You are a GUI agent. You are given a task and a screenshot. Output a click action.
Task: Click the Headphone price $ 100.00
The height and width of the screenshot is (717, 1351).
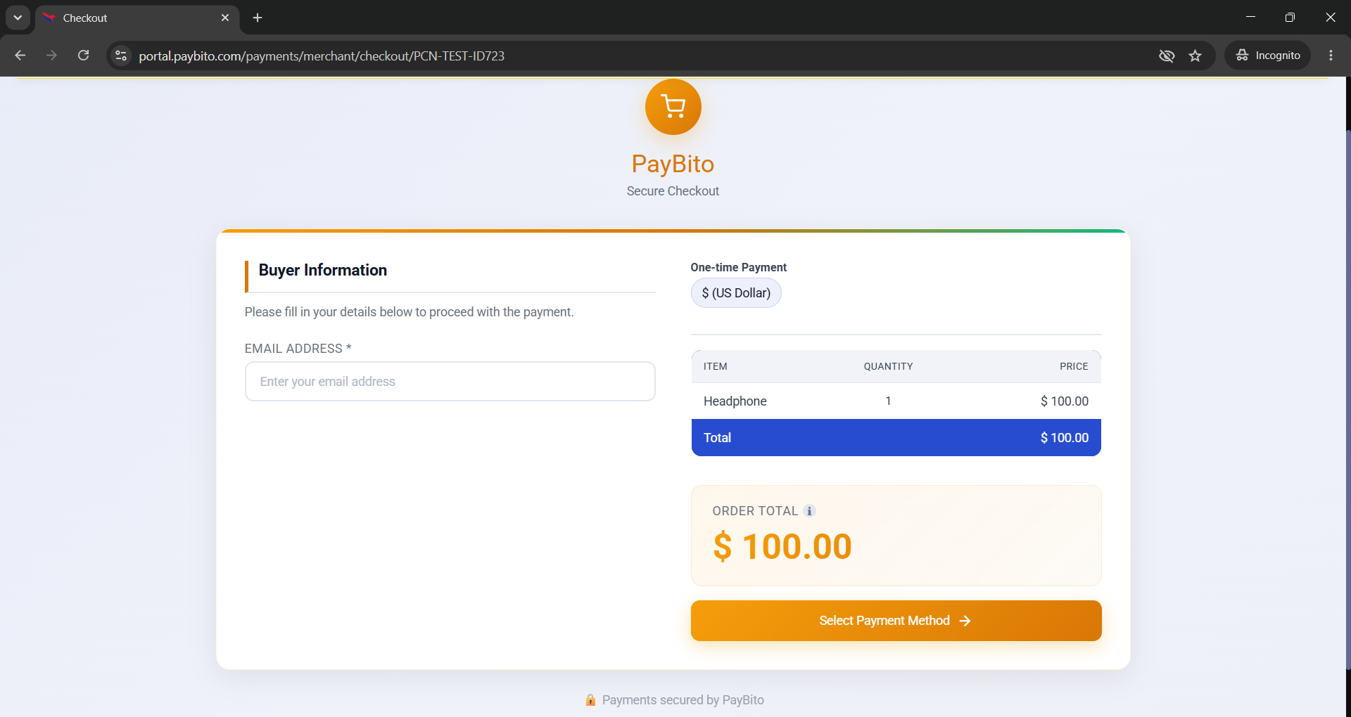coord(1064,401)
